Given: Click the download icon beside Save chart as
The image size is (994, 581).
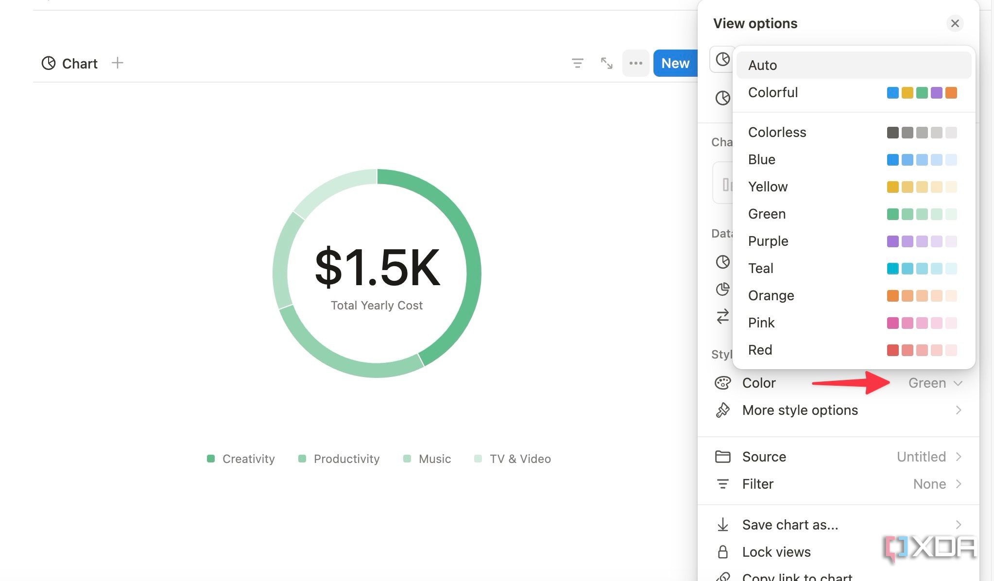Looking at the screenshot, I should coord(723,525).
